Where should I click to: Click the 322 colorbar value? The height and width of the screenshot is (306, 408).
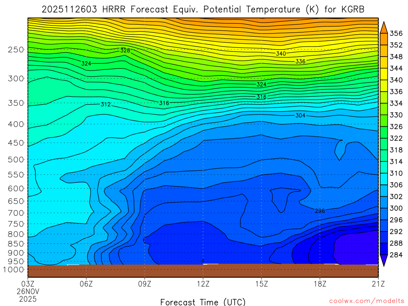tap(396, 138)
